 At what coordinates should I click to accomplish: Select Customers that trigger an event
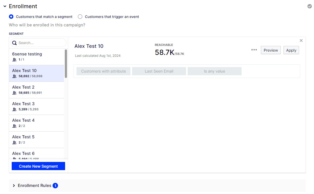[80, 17]
